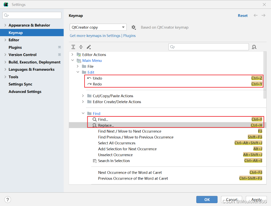Click the Search In Selection icon
271x206 pixels.
pyautogui.click(x=95, y=161)
